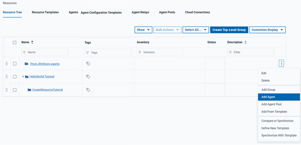The width and height of the screenshot is (301, 145).
Task: Click the kebab actions menu icon
Action: coord(281,64)
